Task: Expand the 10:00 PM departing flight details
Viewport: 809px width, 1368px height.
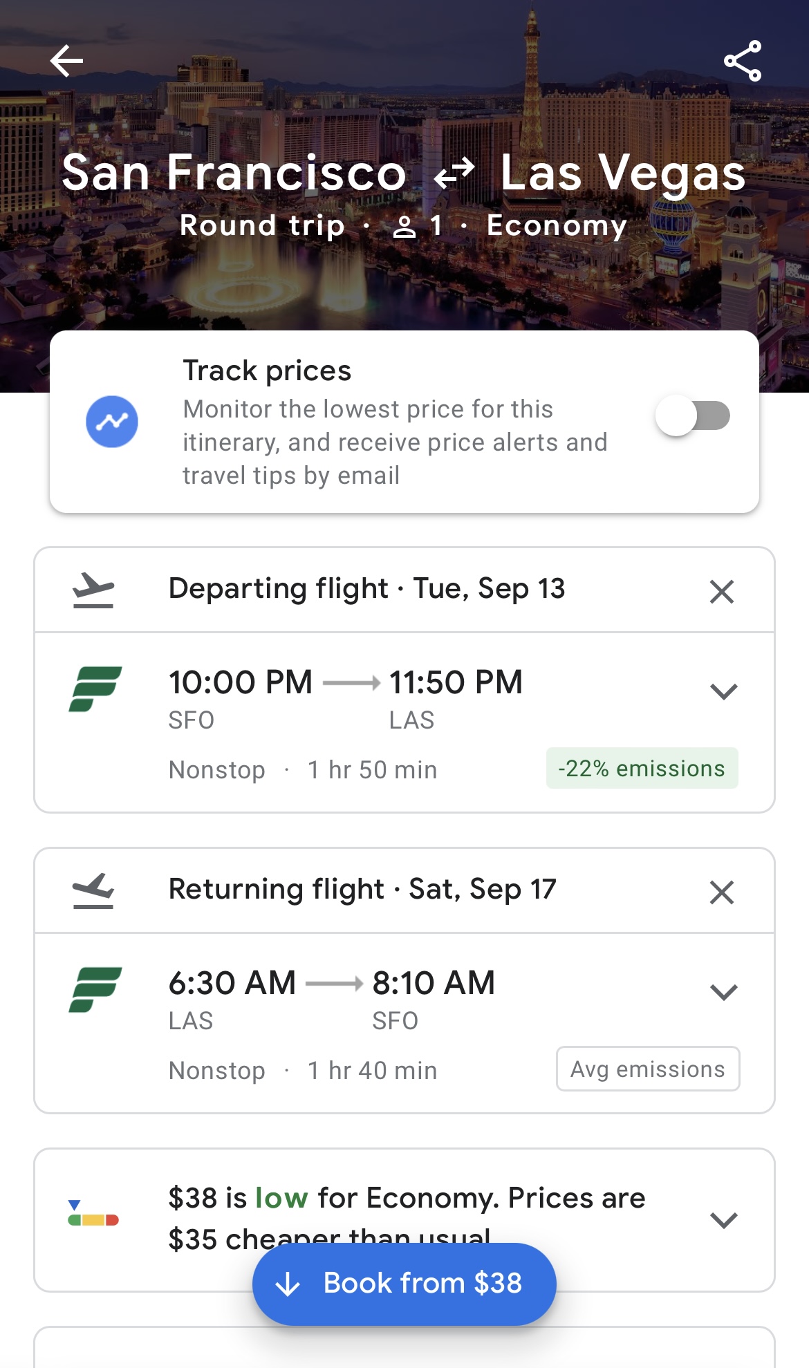Action: 724,691
